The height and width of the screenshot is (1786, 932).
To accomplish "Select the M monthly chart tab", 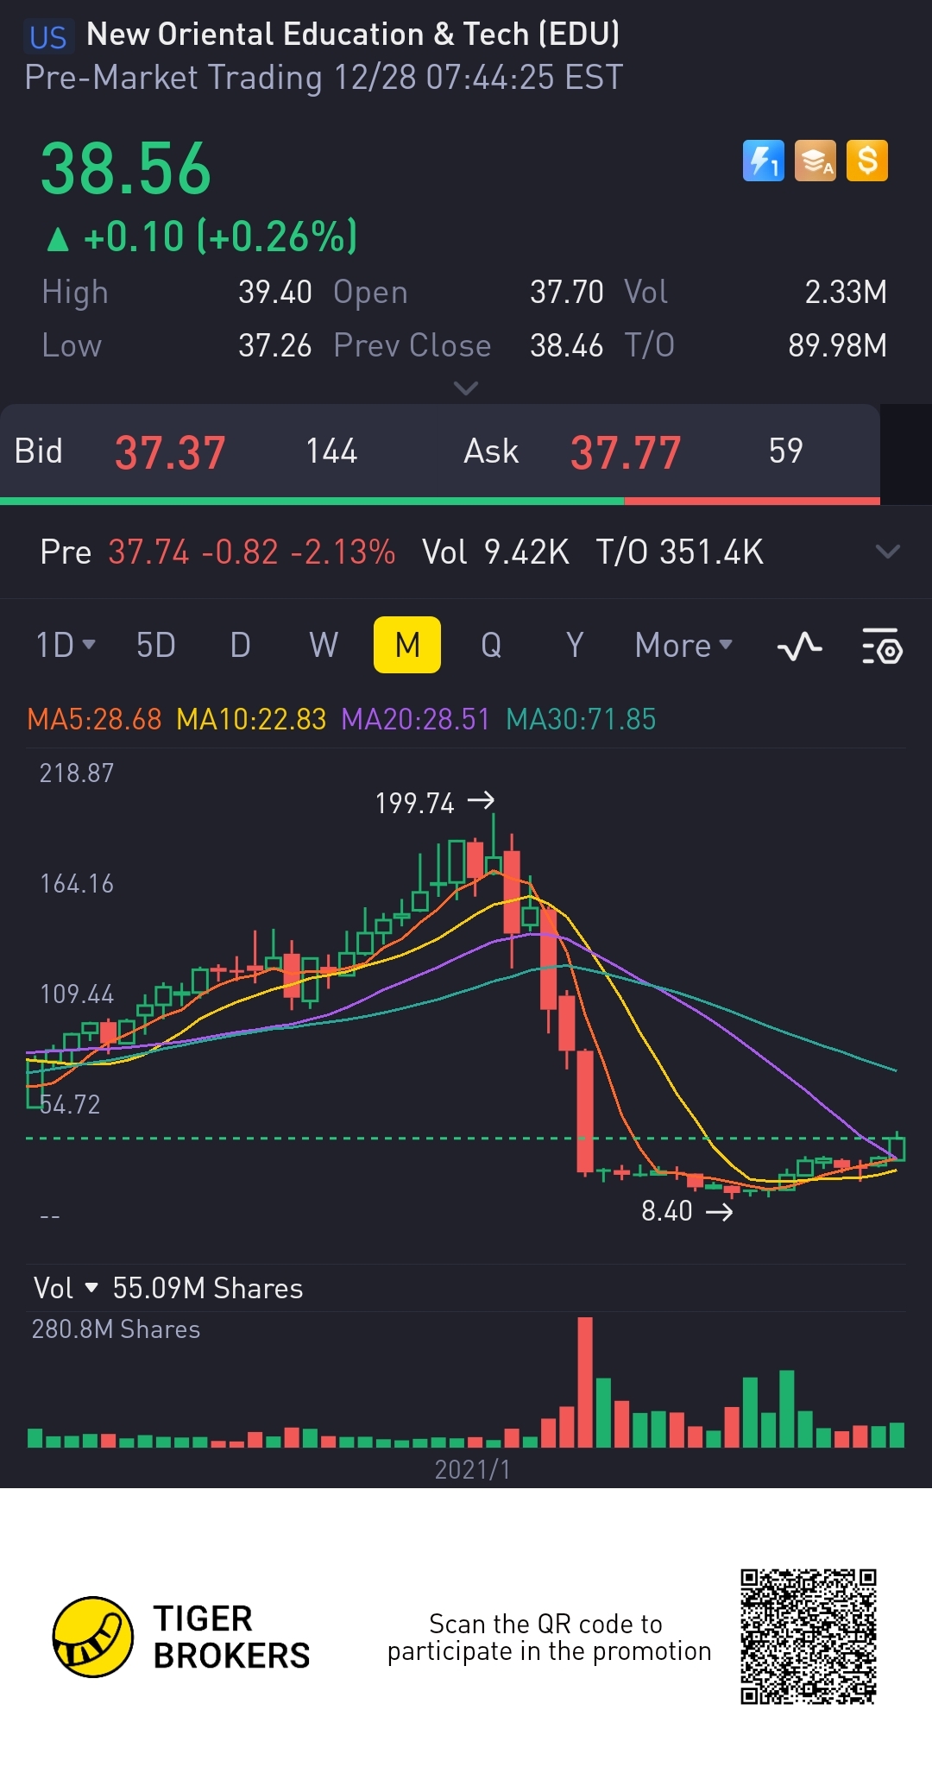I will pyautogui.click(x=407, y=645).
